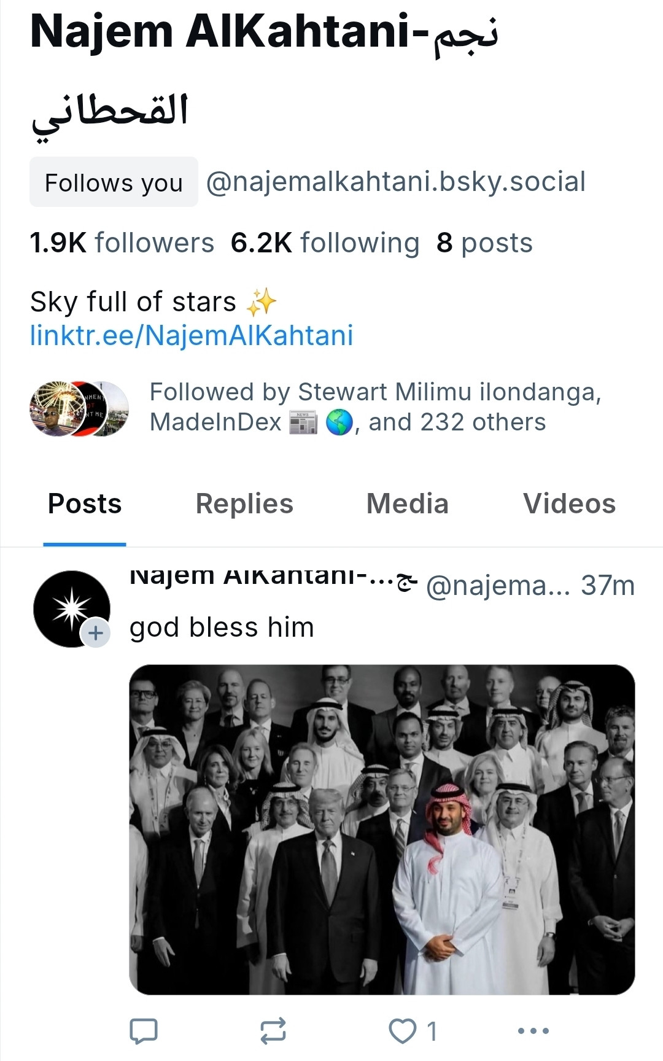Tap the 'Follows you' badge
The width and height of the screenshot is (663, 1061).
114,182
